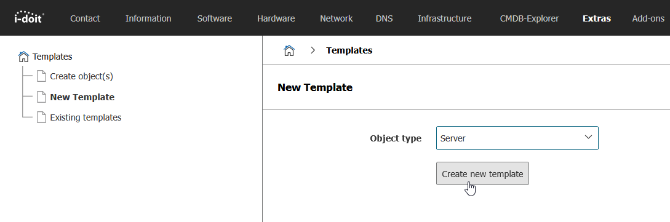This screenshot has height=222, width=670.
Task: Open the Contact menu
Action: point(85,18)
